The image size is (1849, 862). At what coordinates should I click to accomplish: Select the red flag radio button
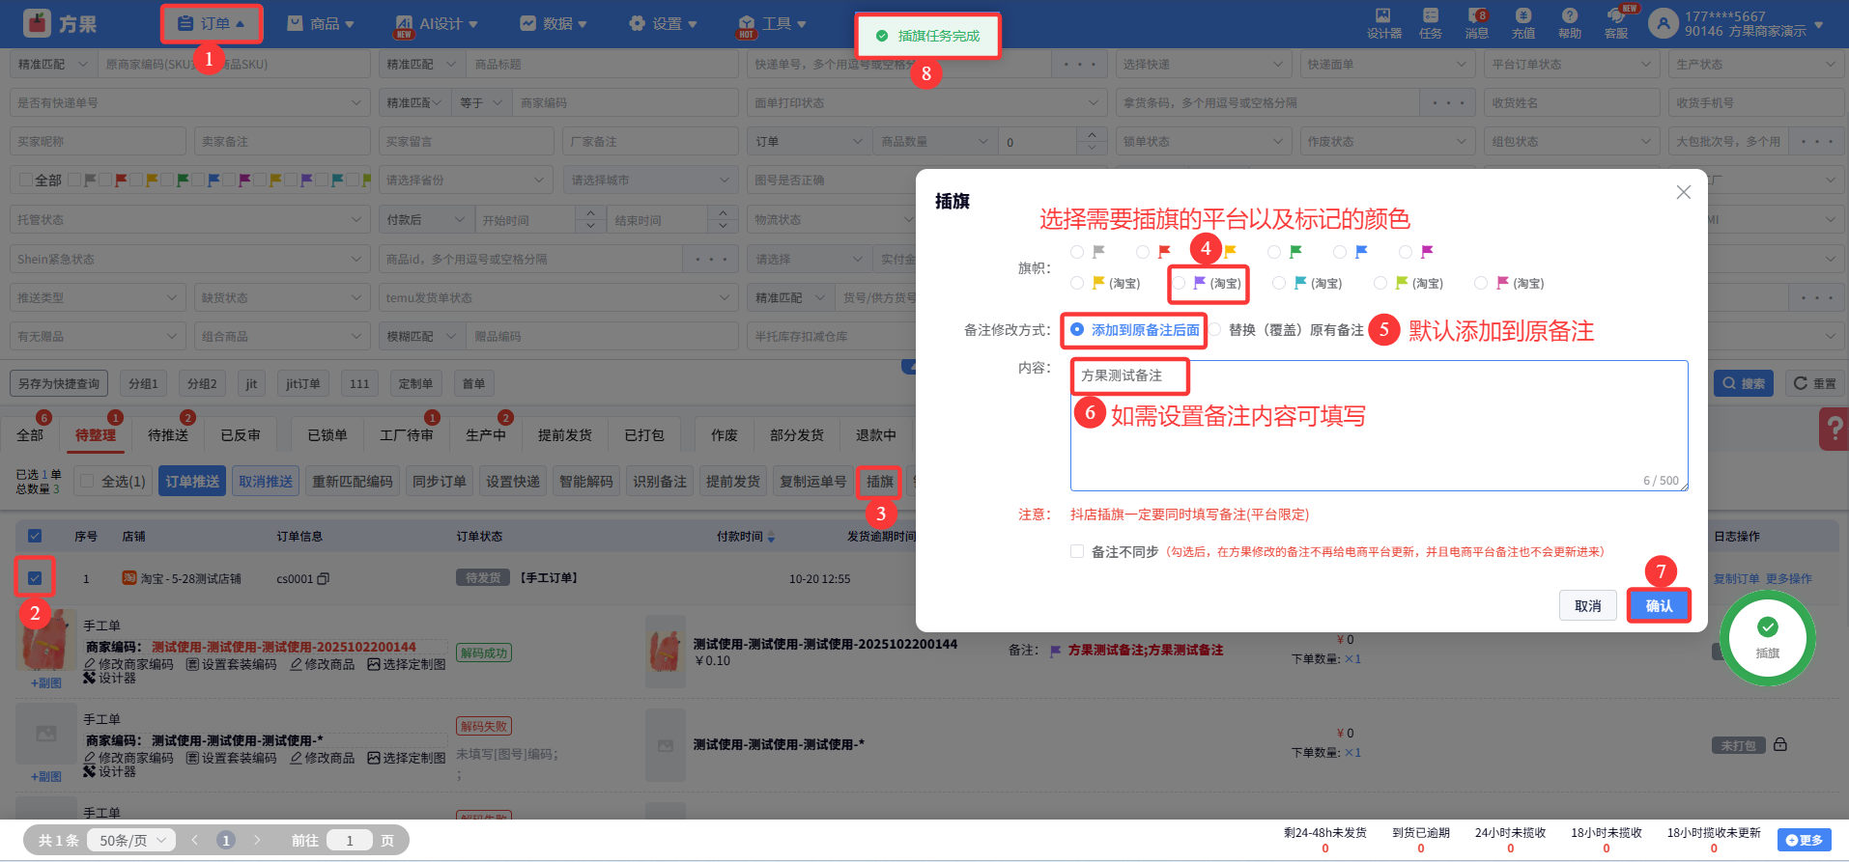tap(1143, 252)
